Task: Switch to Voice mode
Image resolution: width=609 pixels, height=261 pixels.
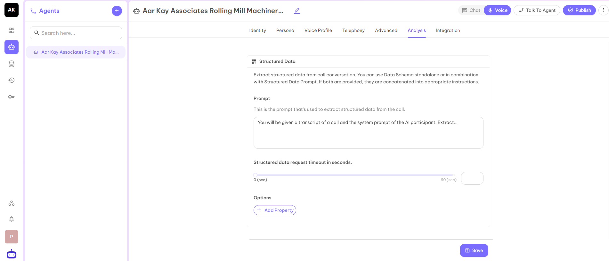Action: click(498, 10)
